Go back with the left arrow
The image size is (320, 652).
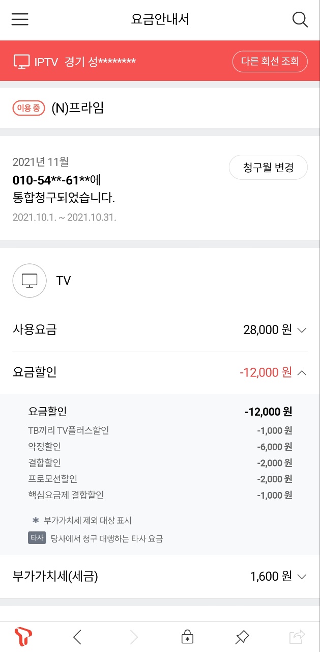pyautogui.click(x=77, y=637)
